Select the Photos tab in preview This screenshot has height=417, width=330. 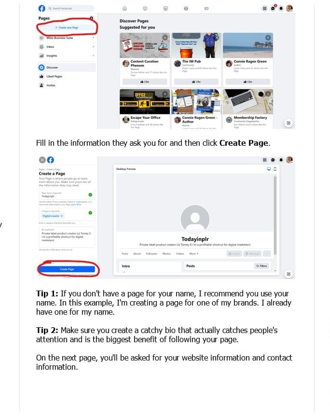coord(166,254)
